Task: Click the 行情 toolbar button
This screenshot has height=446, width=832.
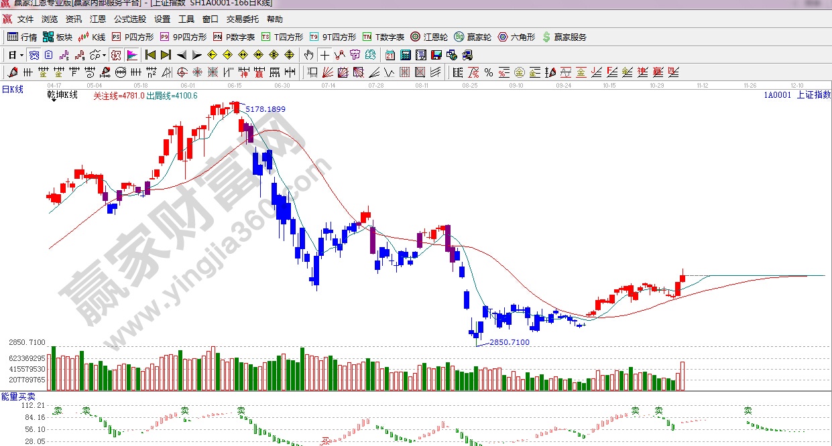Action: tap(22, 37)
